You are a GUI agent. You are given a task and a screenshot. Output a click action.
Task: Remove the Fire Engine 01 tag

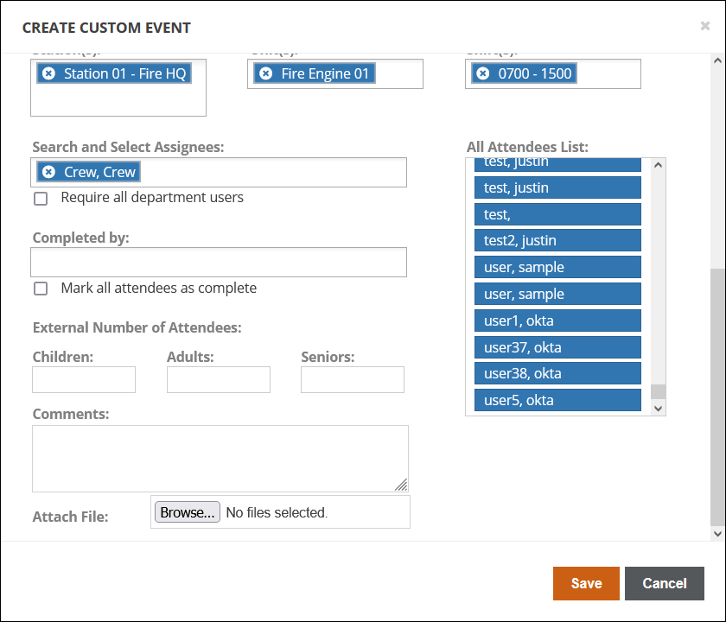[x=266, y=73]
